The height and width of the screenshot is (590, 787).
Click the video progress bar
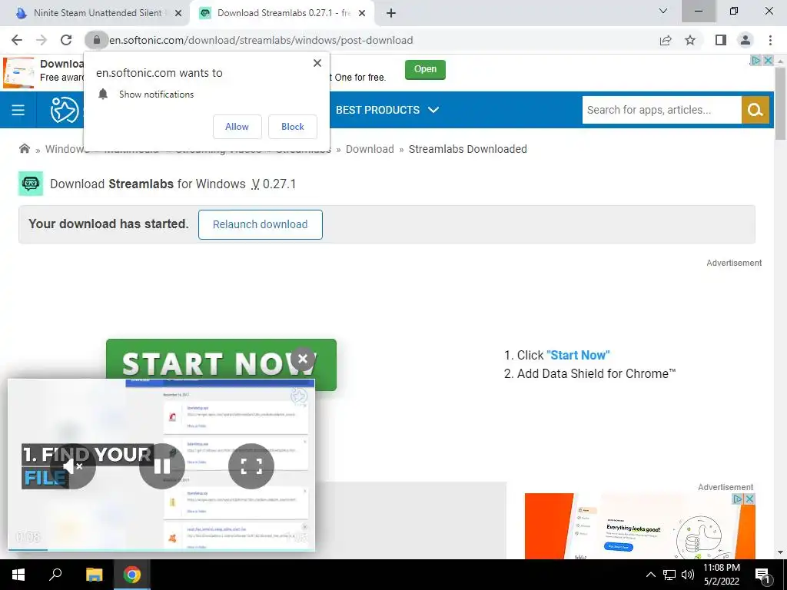tap(161, 549)
